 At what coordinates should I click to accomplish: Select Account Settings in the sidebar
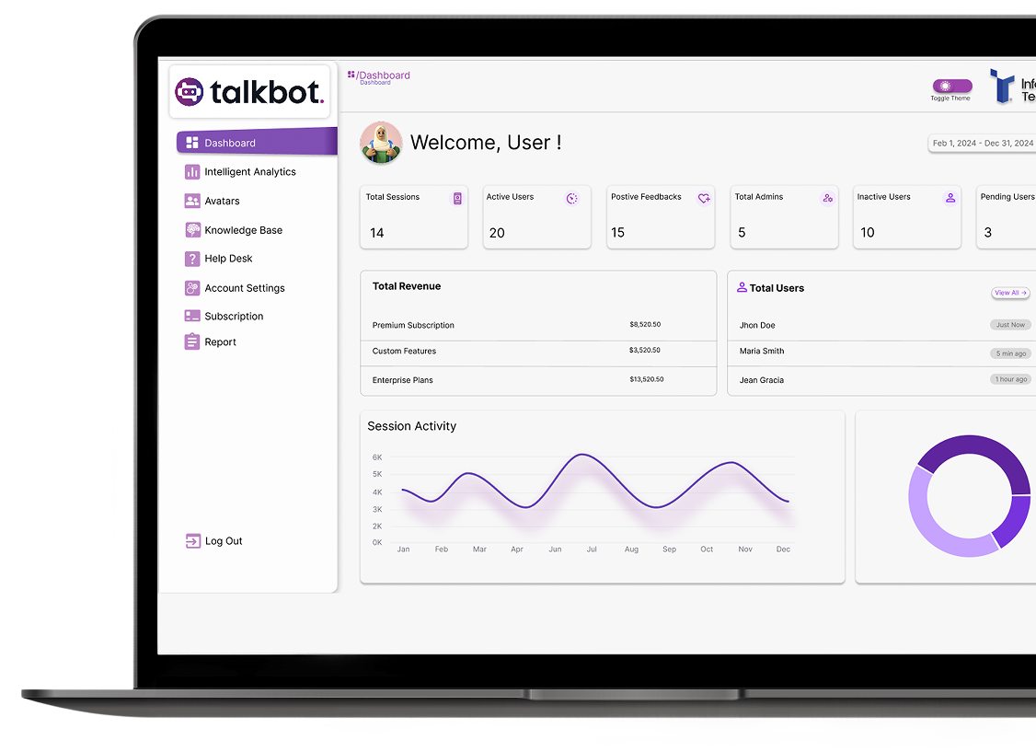click(245, 288)
